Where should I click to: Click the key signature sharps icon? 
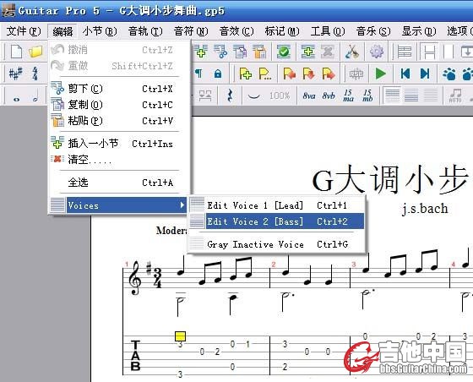point(16,74)
